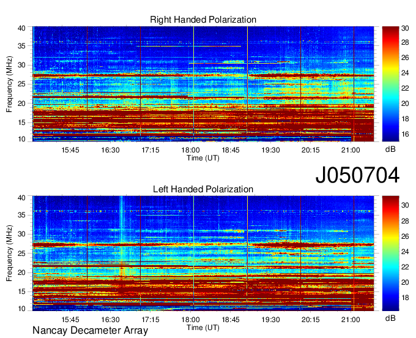Click the 30 MHz tick on the Right Handed frequency axis
416x338 pixels.
[21, 65]
